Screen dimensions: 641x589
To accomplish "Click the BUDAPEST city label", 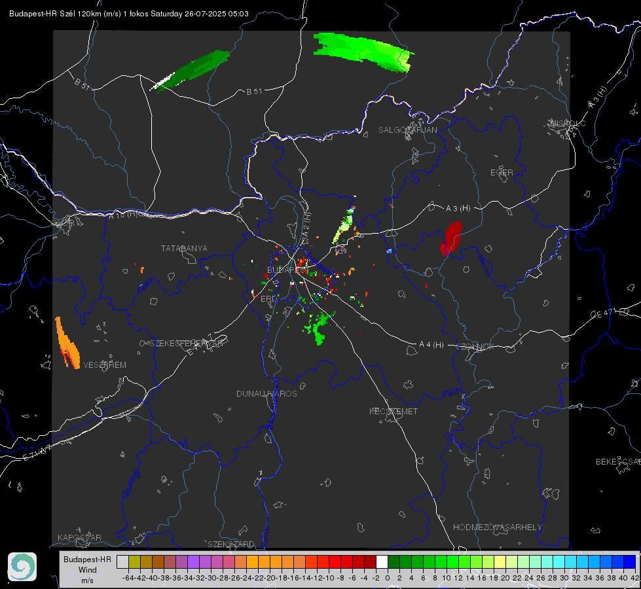I will (x=287, y=270).
